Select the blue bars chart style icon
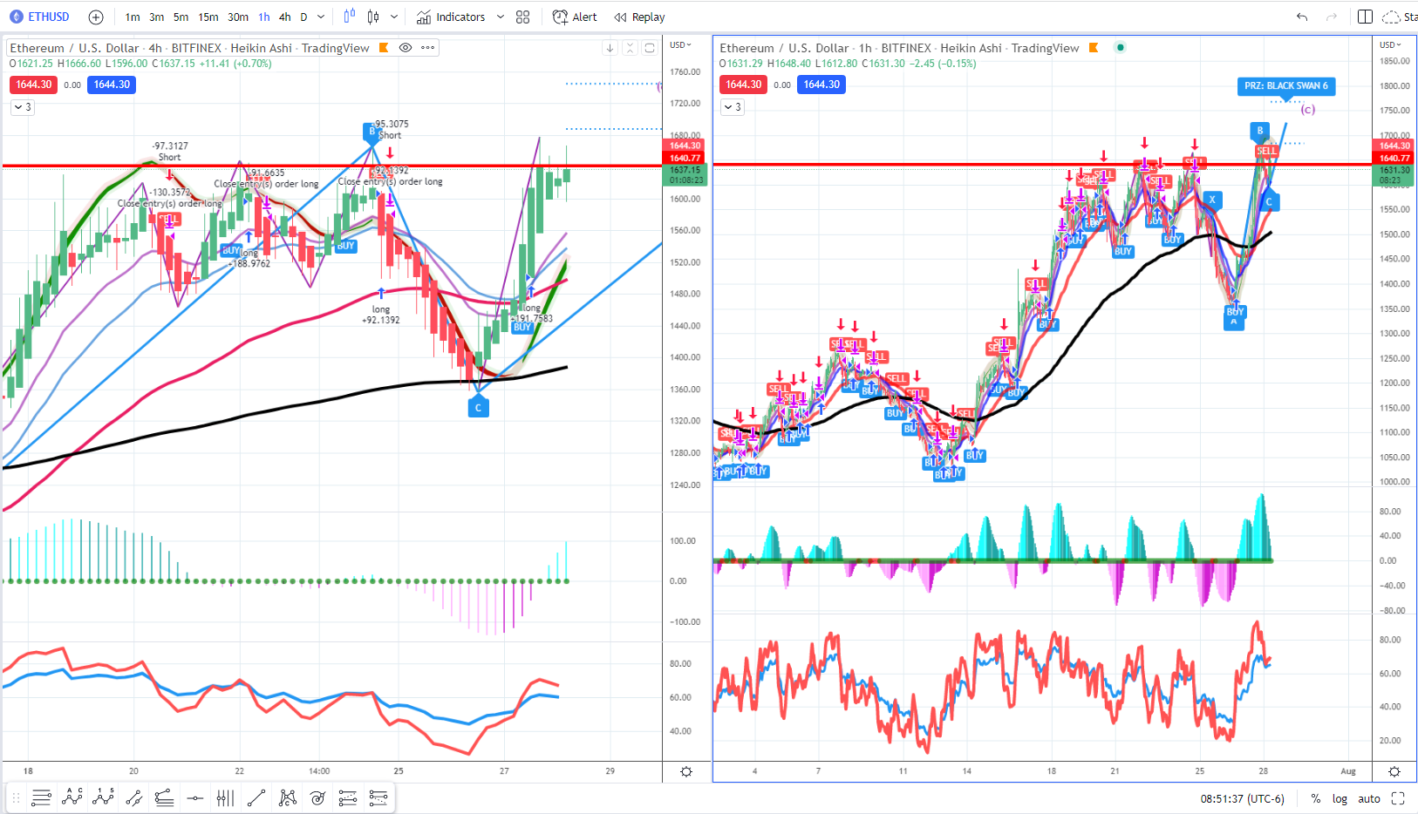Viewport: 1418px width, 814px height. click(350, 17)
